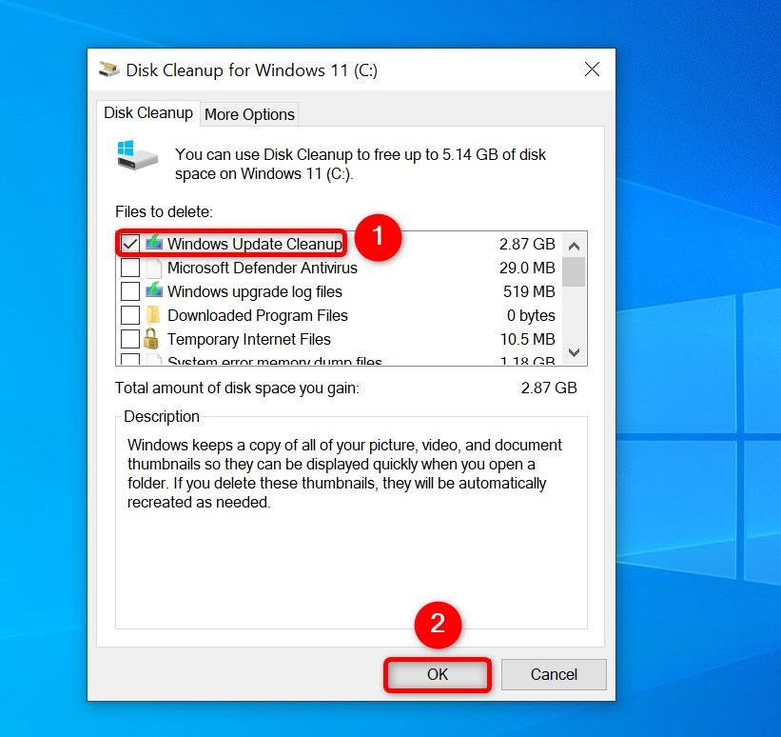Click the Disk Cleanup title bar icon

click(x=109, y=70)
